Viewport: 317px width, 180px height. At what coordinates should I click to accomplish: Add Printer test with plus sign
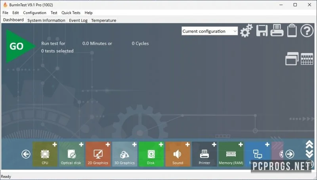(214, 144)
